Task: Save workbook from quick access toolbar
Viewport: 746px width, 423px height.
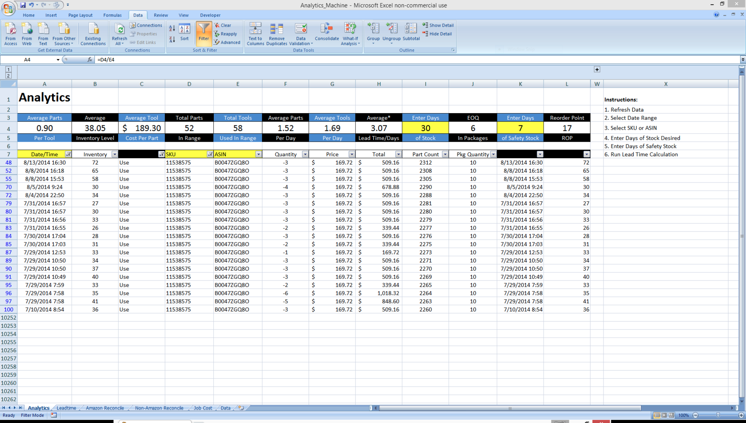Action: pyautogui.click(x=23, y=5)
